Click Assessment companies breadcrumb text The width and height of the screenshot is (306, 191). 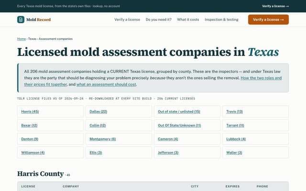click(x=55, y=39)
